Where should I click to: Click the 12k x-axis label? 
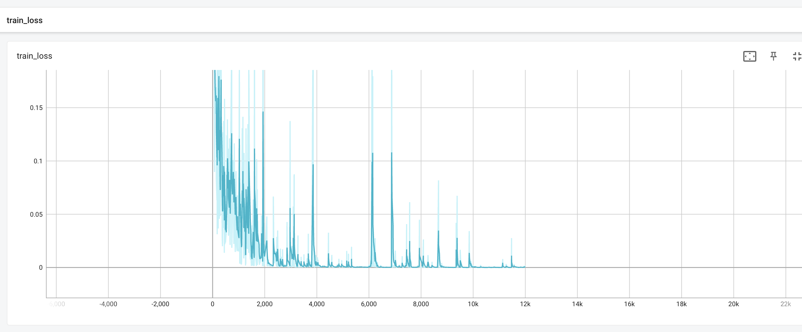point(525,304)
